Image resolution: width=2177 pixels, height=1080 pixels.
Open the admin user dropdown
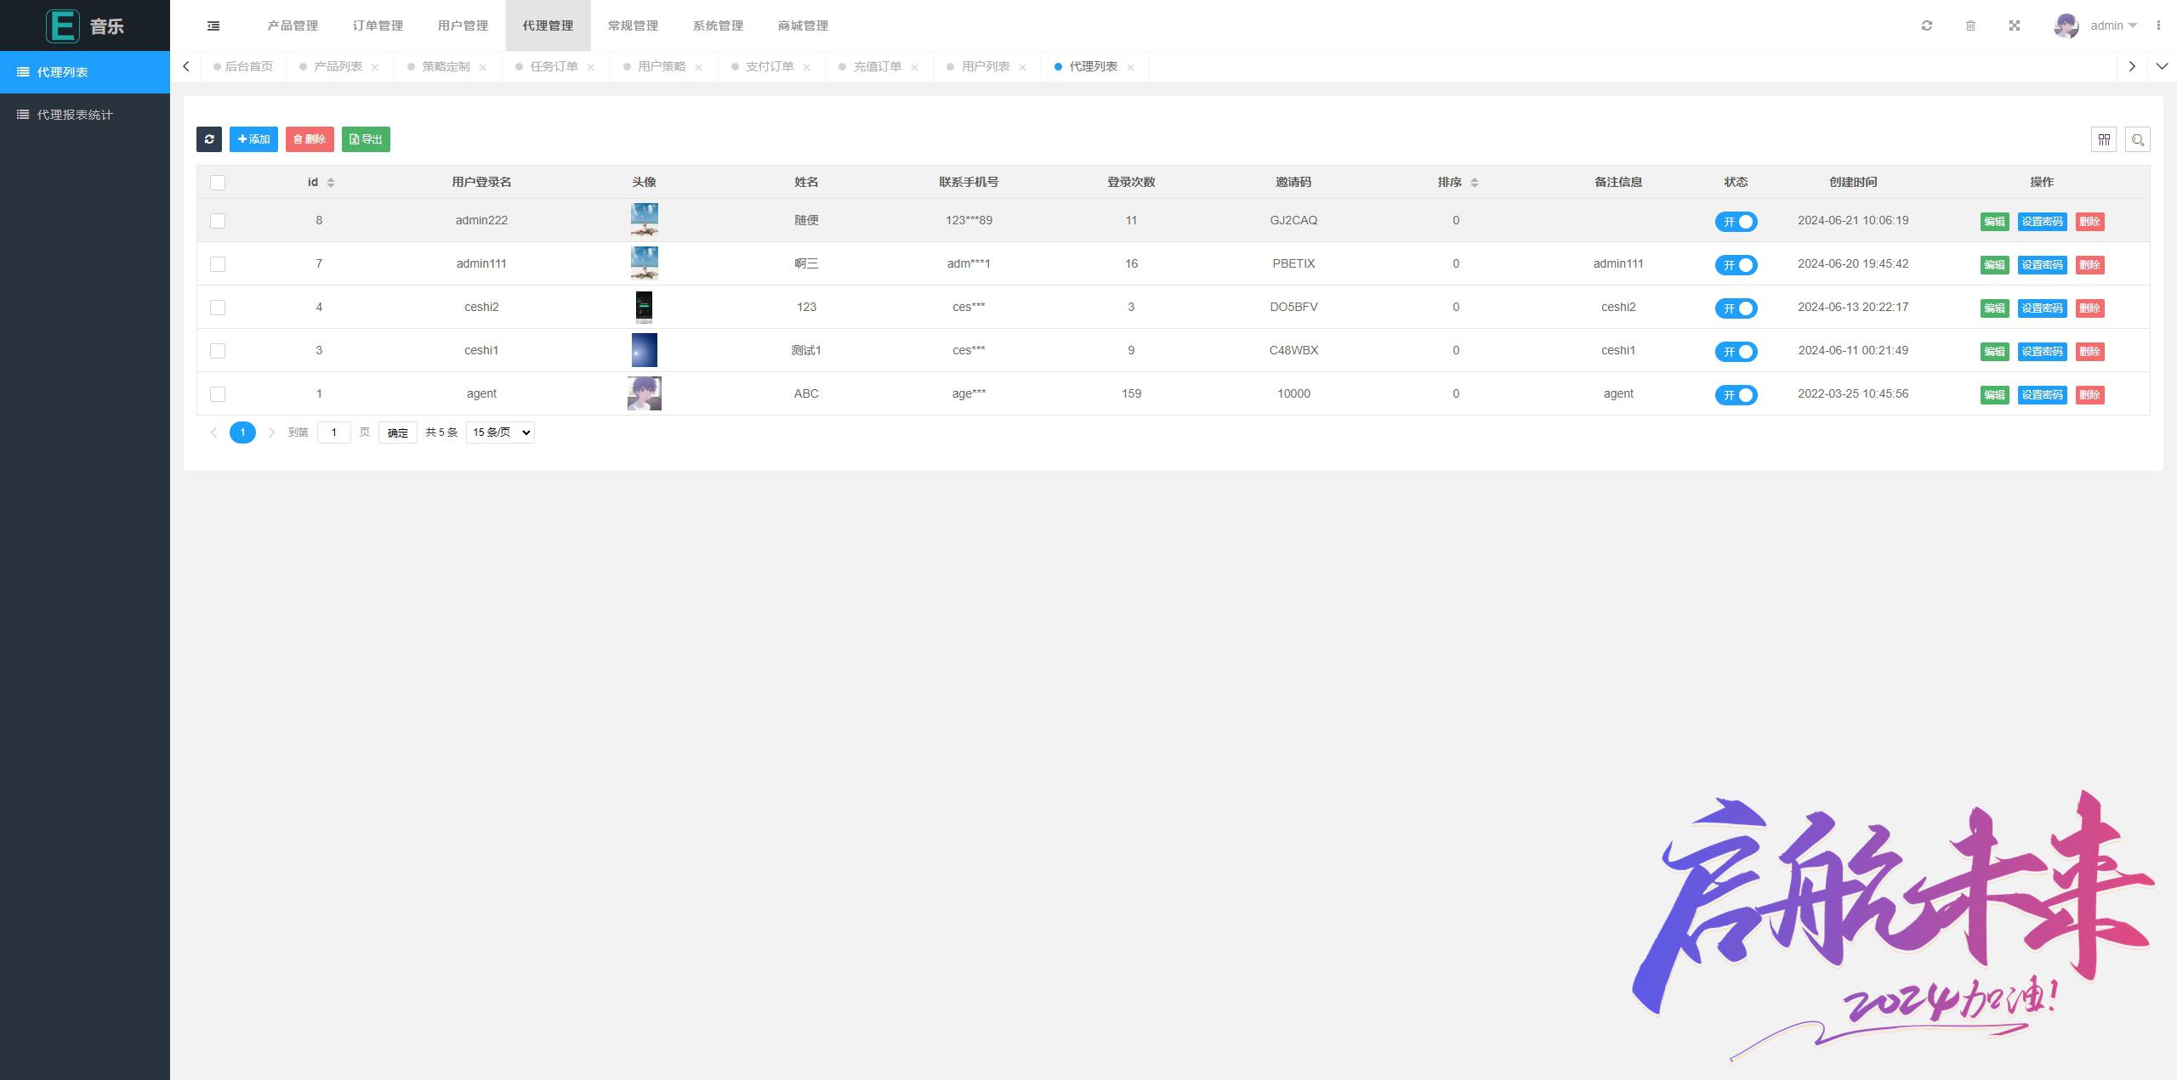[x=2113, y=25]
